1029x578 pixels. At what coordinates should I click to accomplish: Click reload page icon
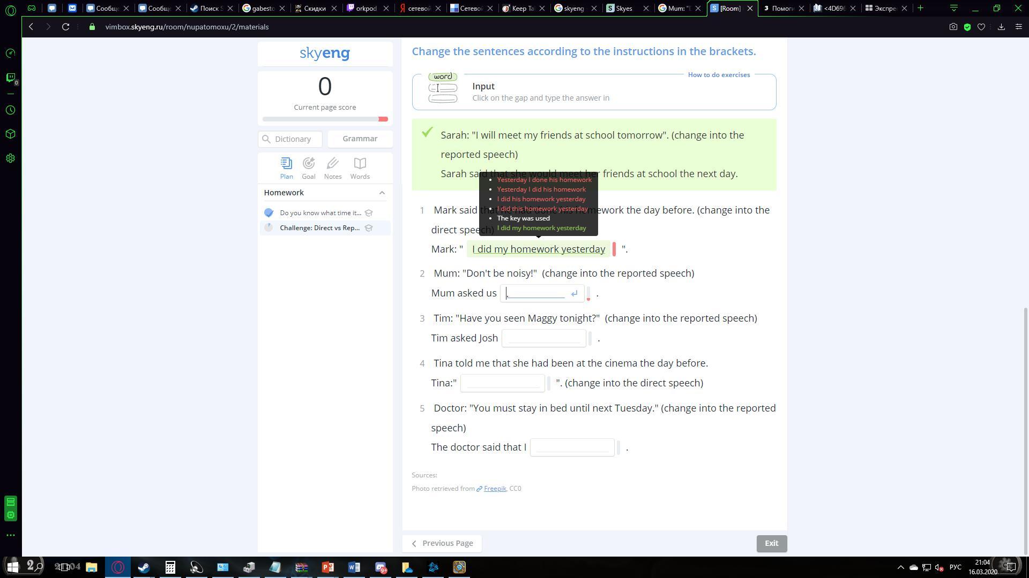(x=65, y=27)
